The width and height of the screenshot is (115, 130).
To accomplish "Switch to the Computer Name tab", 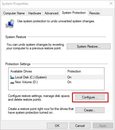I will 14,13.
